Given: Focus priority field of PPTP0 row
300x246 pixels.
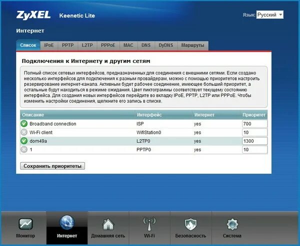Looking at the screenshot, I should point(254,150).
